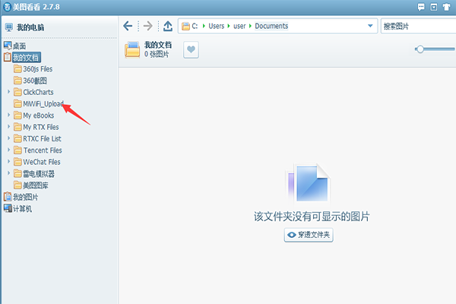Click the user breadcrumb
The height and width of the screenshot is (304, 456).
(239, 26)
